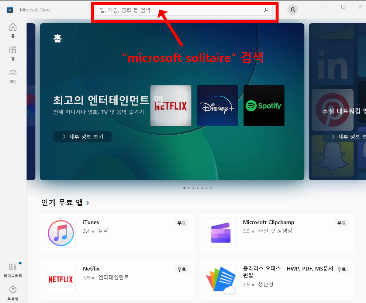Minimize the Microsoft Store window

pyautogui.click(x=326, y=7)
